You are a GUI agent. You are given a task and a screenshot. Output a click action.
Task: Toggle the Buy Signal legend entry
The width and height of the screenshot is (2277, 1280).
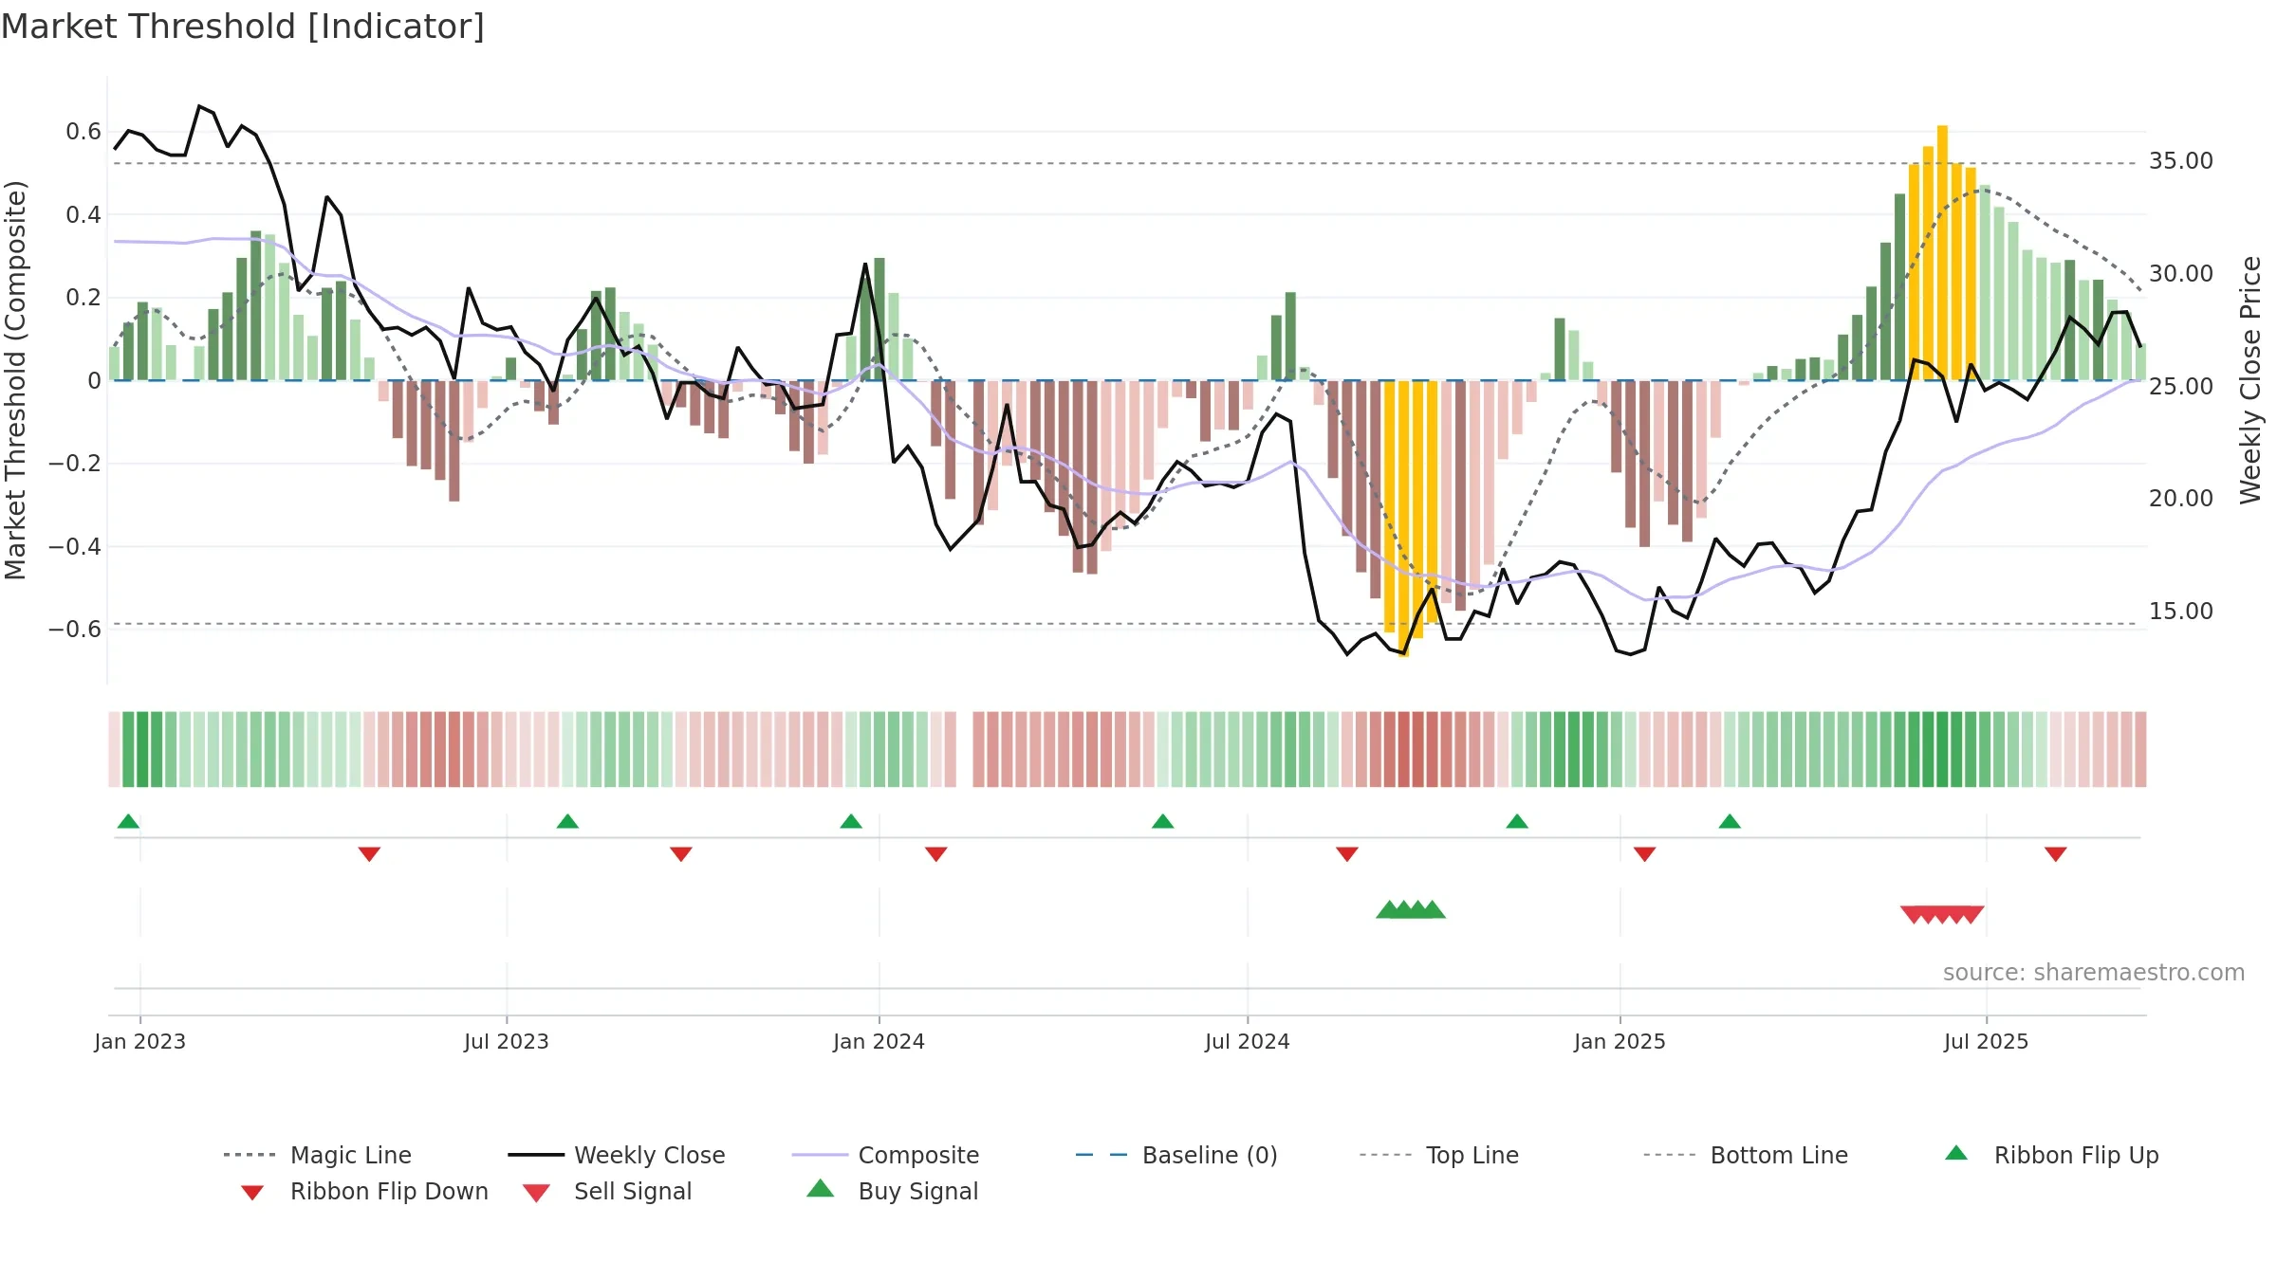click(x=892, y=1191)
